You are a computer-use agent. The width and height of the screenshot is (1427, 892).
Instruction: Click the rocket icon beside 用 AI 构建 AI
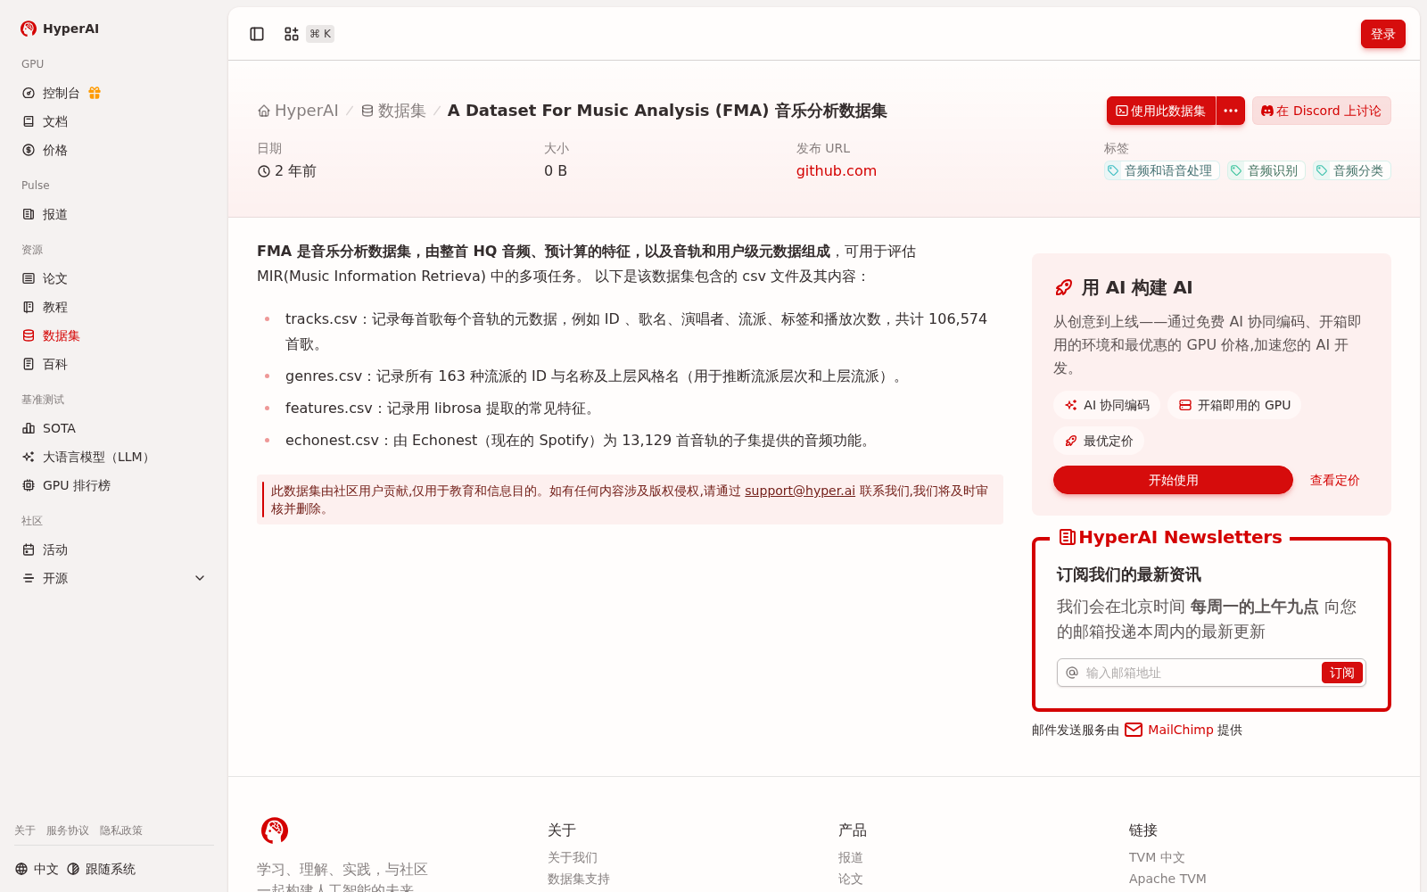click(1063, 287)
